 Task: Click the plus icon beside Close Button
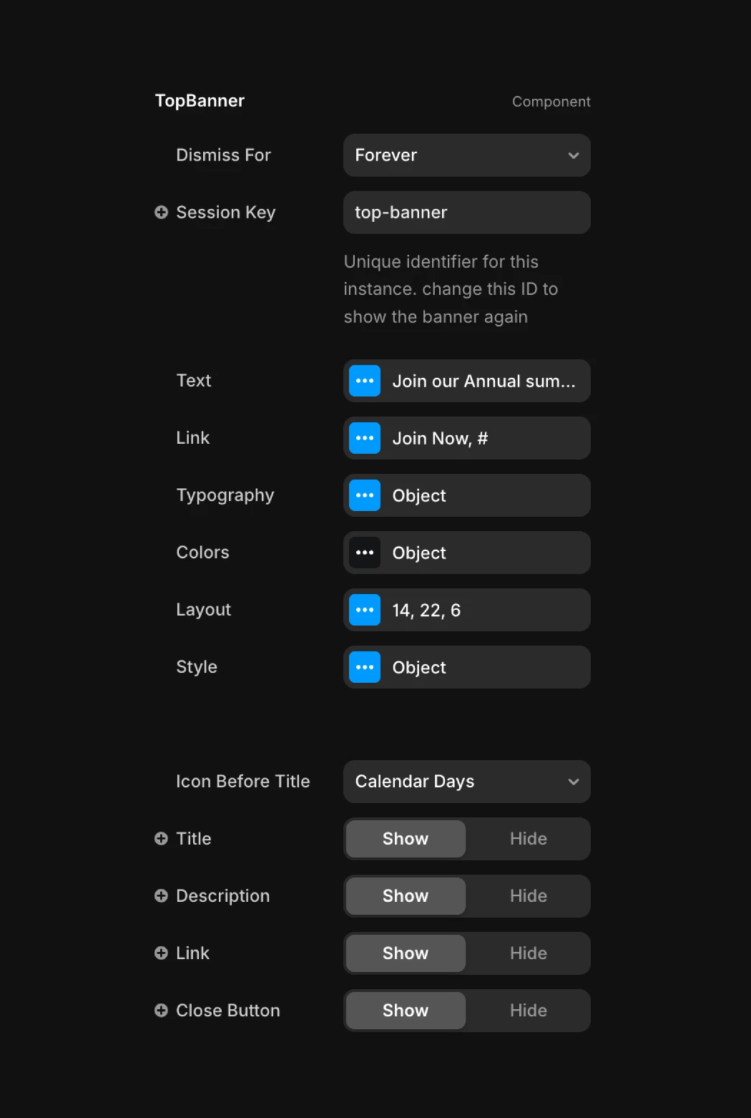pos(161,1010)
